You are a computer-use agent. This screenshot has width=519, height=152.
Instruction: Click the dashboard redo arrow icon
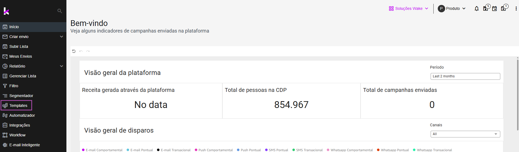pyautogui.click(x=88, y=51)
